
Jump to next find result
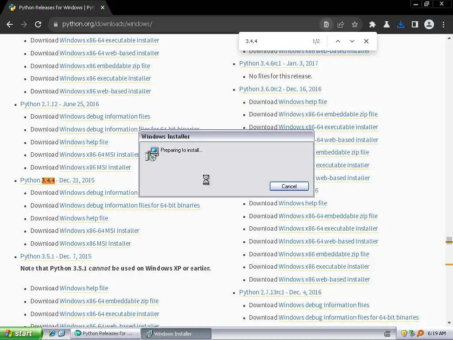[x=352, y=41]
